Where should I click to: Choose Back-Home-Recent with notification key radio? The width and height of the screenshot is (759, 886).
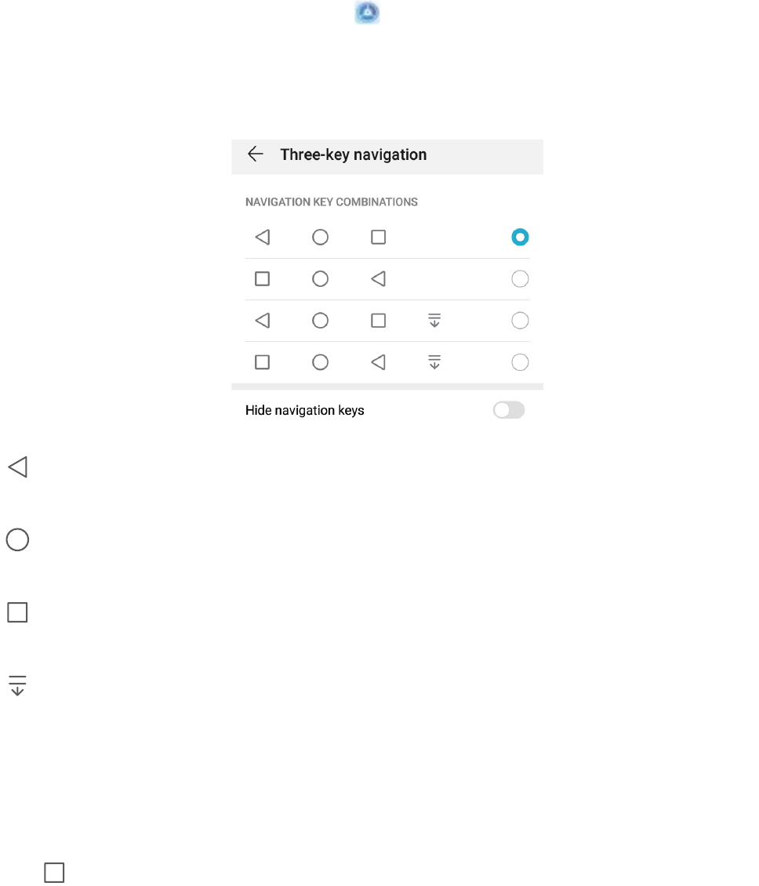click(x=520, y=321)
